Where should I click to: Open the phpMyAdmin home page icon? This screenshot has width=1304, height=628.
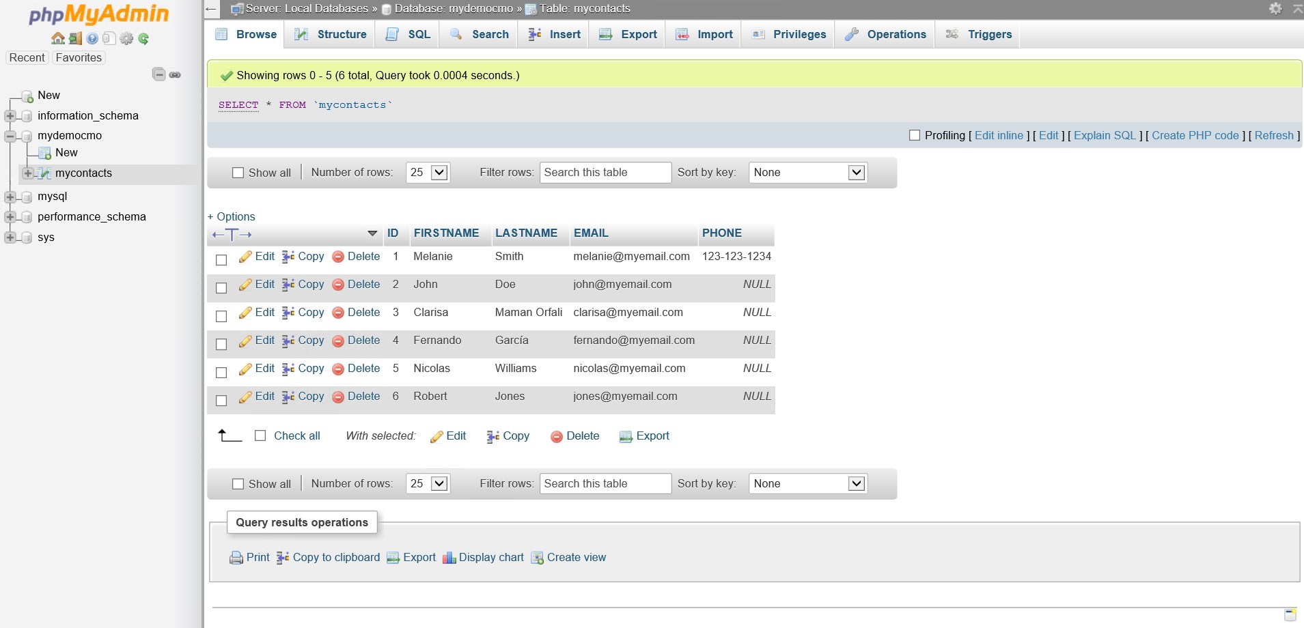tap(57, 38)
